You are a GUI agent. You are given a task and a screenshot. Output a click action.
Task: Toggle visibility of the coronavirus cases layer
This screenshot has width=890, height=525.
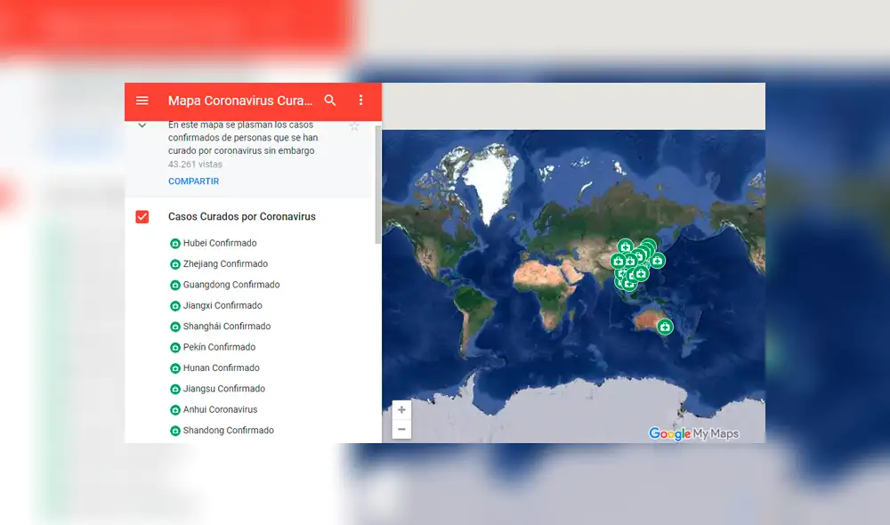pyautogui.click(x=142, y=216)
